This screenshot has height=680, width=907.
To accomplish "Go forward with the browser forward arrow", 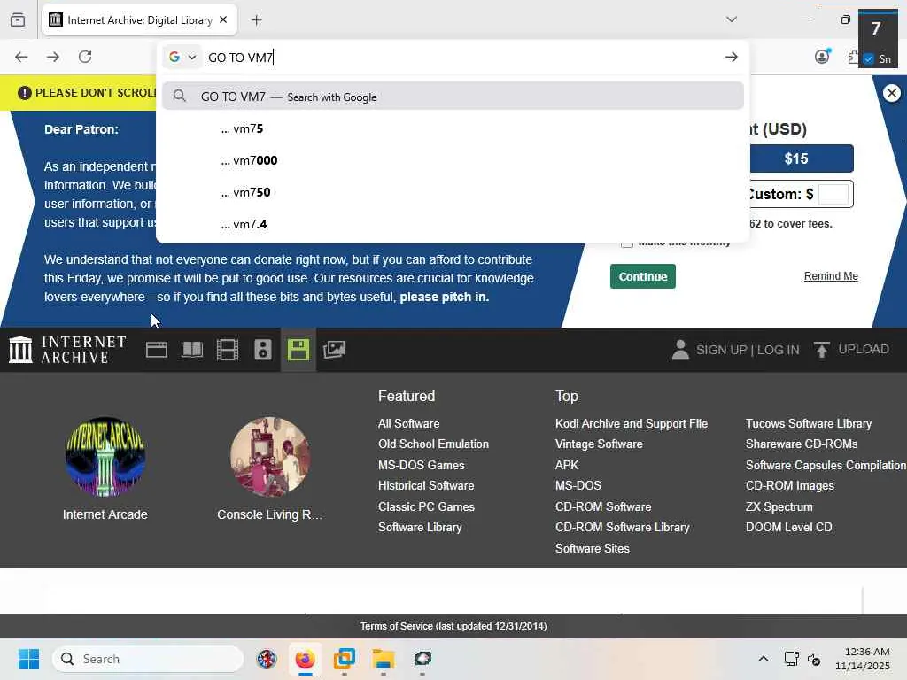I will point(53,57).
